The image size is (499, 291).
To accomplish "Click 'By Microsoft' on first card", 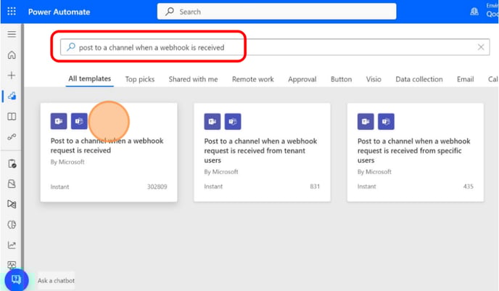I will pyautogui.click(x=67, y=162).
